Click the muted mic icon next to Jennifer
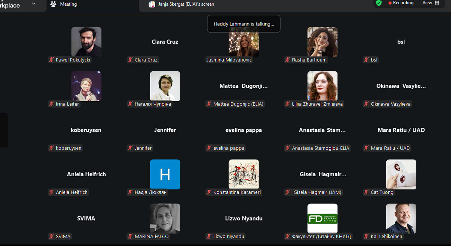The height and width of the screenshot is (246, 451). pyautogui.click(x=130, y=148)
